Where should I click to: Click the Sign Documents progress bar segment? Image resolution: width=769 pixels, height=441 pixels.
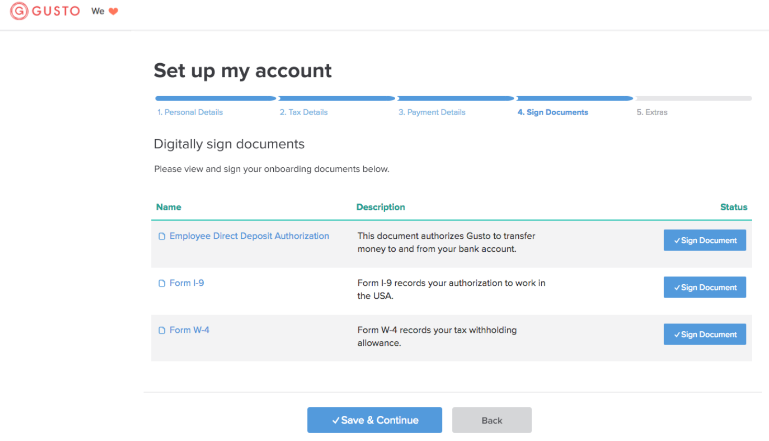[x=574, y=98]
